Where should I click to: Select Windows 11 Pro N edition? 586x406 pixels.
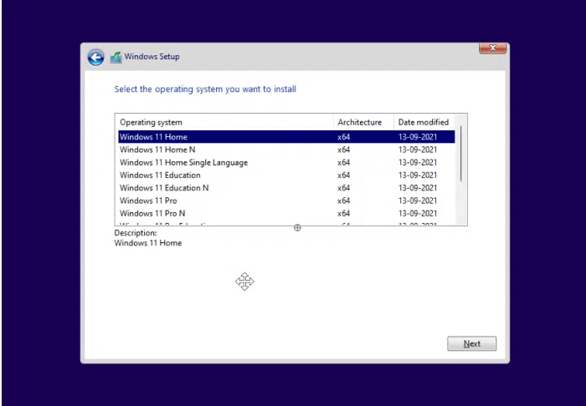pyautogui.click(x=286, y=213)
